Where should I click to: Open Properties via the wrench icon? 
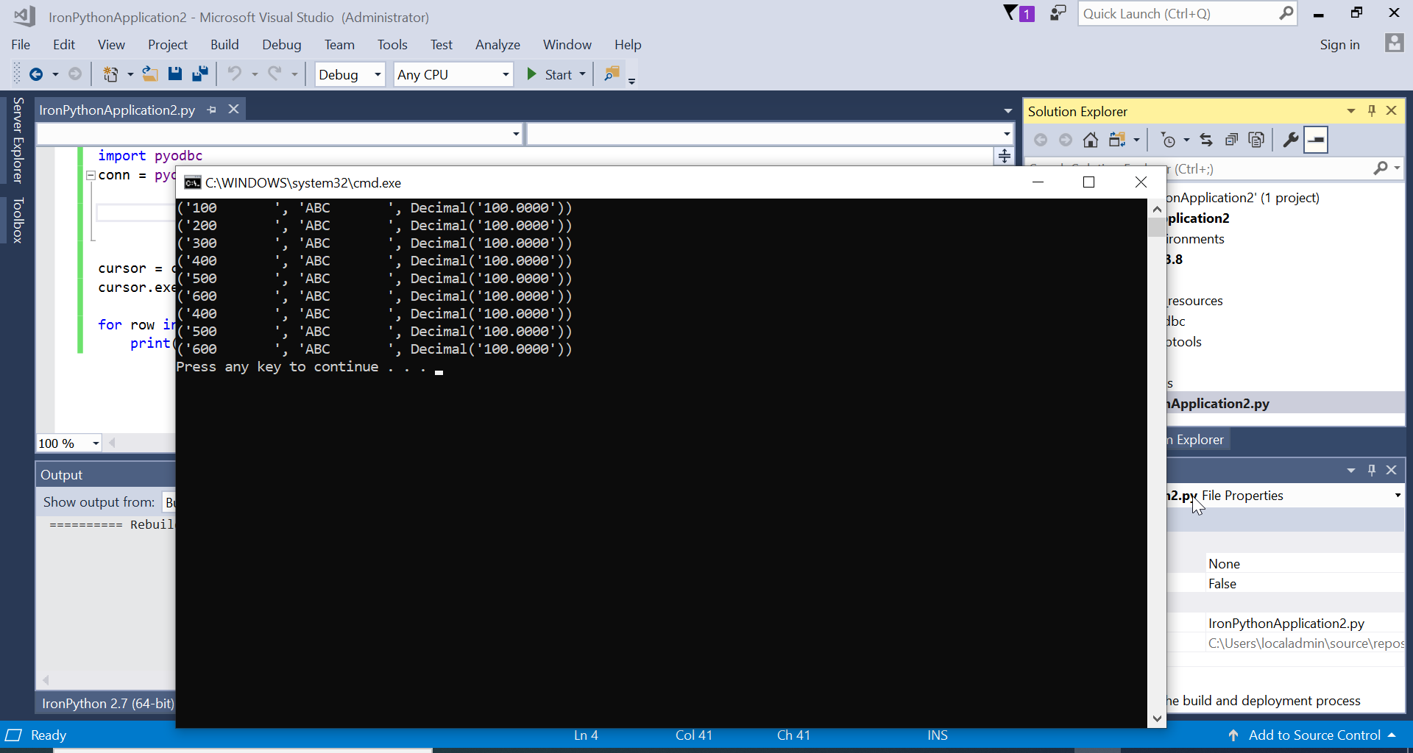click(1290, 140)
